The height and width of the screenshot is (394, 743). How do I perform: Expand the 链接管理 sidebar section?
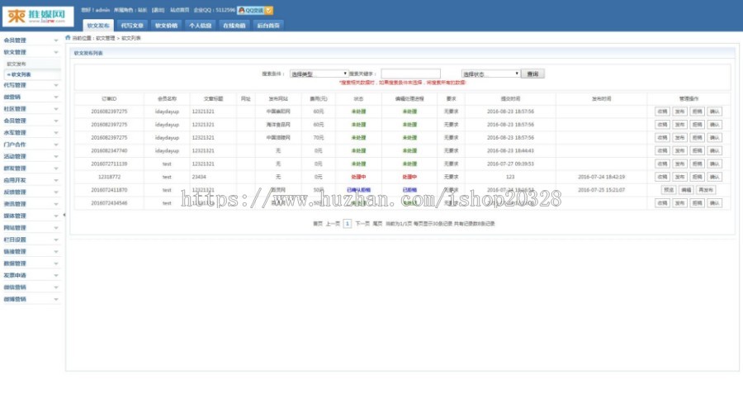tap(31, 251)
